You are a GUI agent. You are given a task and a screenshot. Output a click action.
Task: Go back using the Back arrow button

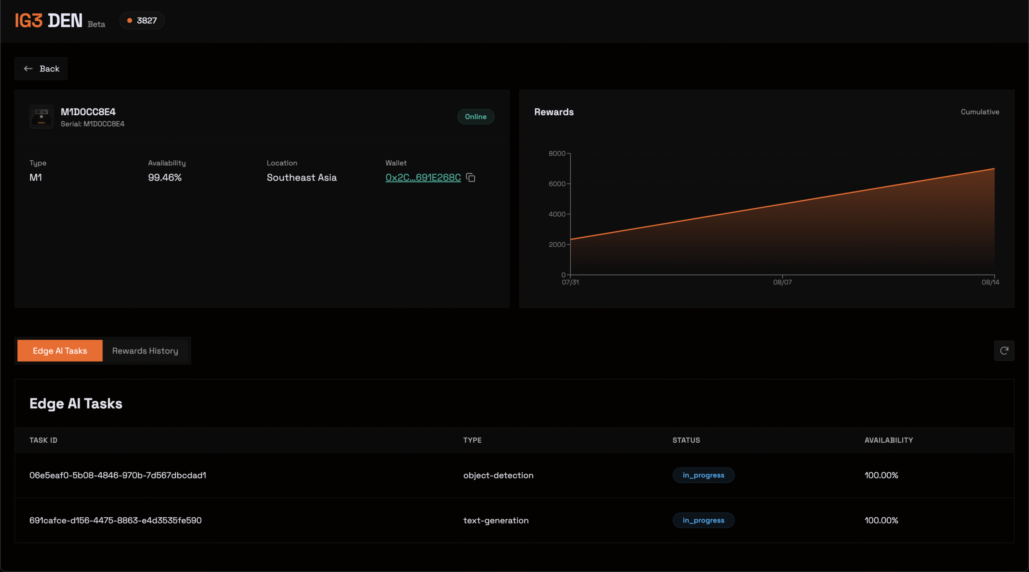[x=41, y=69]
